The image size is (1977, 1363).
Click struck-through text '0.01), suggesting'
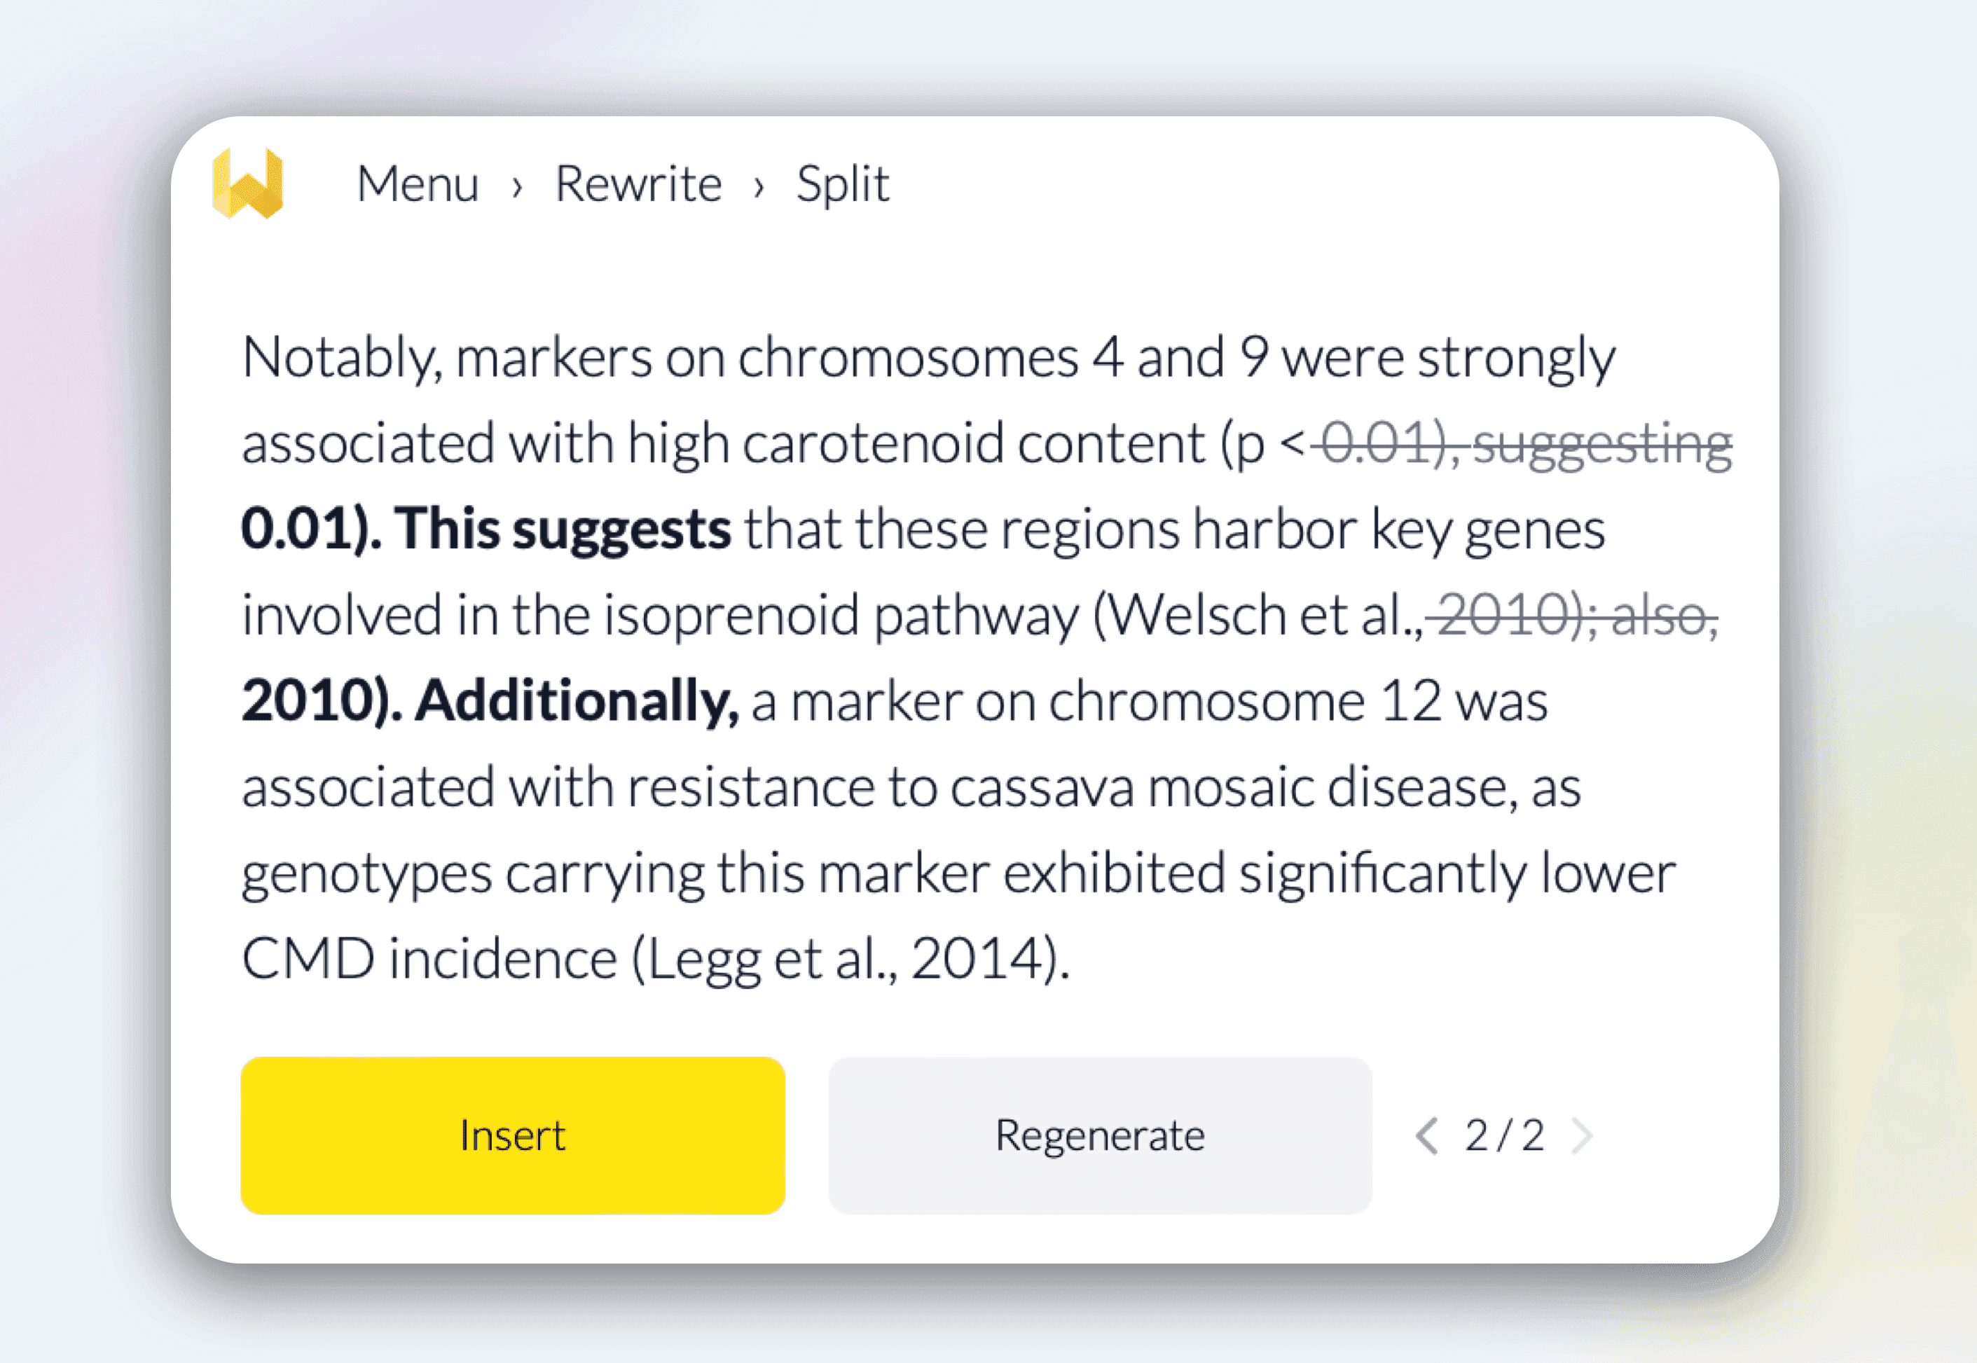(x=1526, y=444)
